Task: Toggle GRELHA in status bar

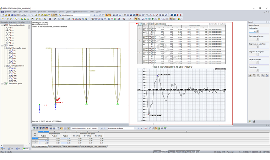Action: (x=164, y=152)
